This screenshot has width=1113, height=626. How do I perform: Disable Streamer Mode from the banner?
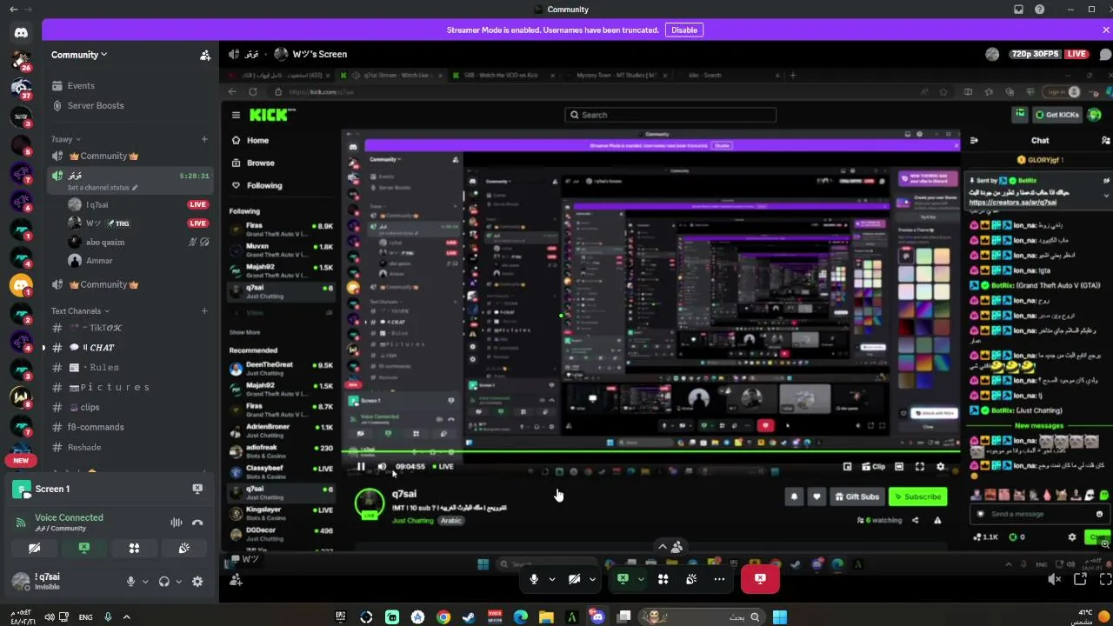pos(684,30)
